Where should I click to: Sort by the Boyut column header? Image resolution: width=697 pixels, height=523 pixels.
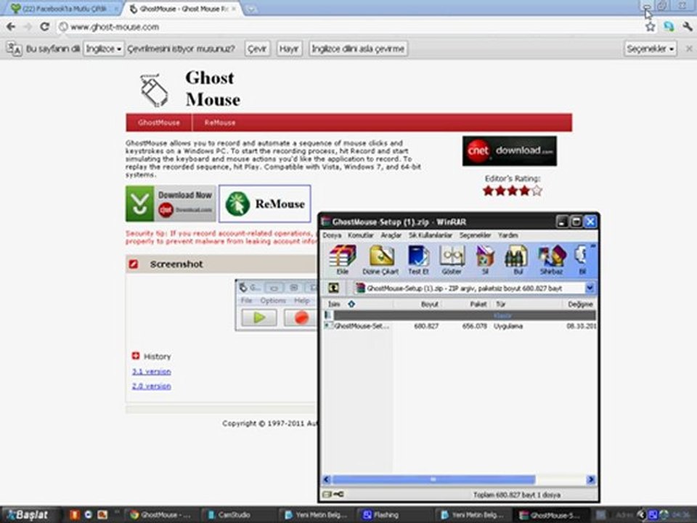point(418,304)
